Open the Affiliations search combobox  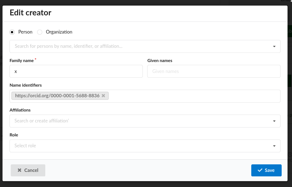click(x=140, y=121)
